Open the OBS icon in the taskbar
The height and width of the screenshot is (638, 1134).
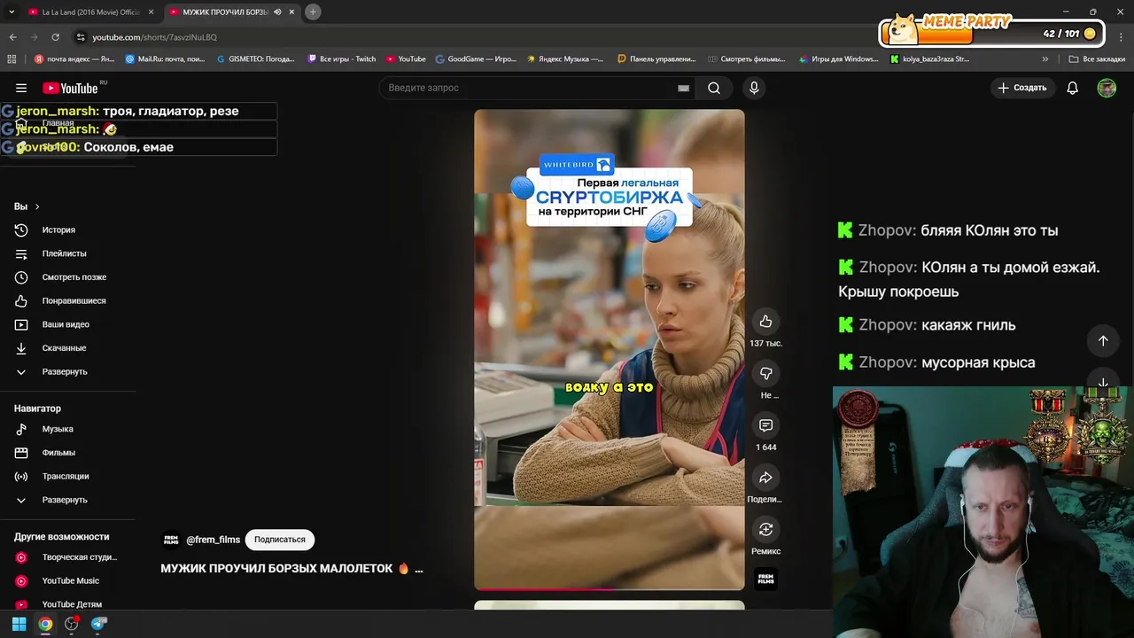72,624
